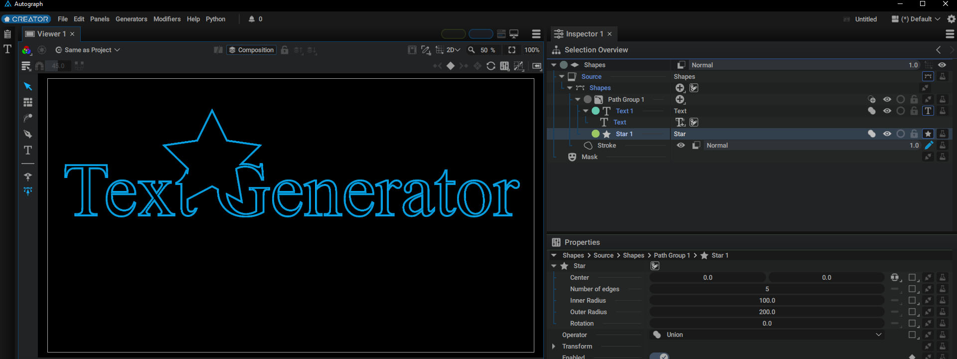Click the Star 1 star generator icon
The image size is (957, 359).
[x=928, y=134]
